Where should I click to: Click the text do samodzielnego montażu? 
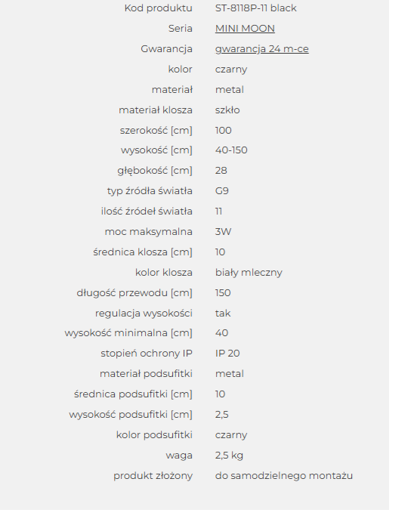point(284,476)
